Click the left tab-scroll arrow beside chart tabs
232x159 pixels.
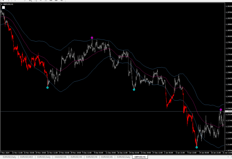tap(228, 157)
